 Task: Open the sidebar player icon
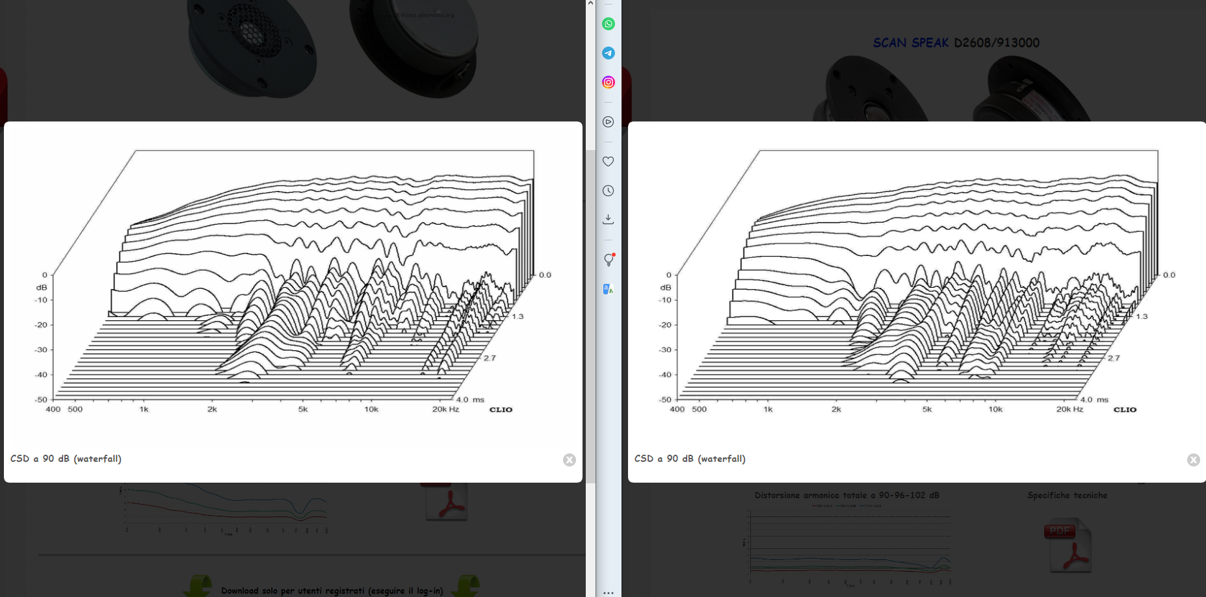(608, 122)
